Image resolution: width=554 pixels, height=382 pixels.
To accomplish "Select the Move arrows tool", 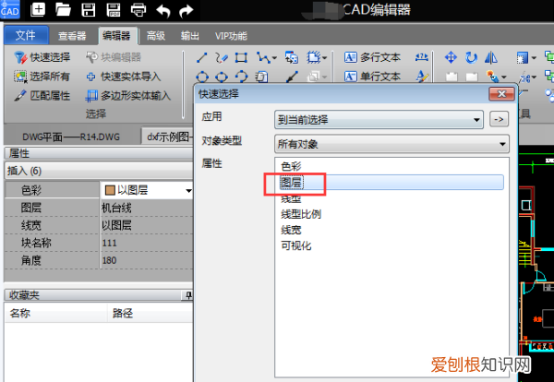I will (x=451, y=57).
